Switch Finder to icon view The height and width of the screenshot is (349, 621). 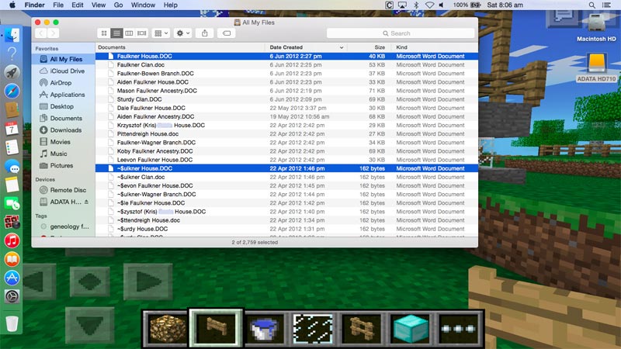click(104, 33)
